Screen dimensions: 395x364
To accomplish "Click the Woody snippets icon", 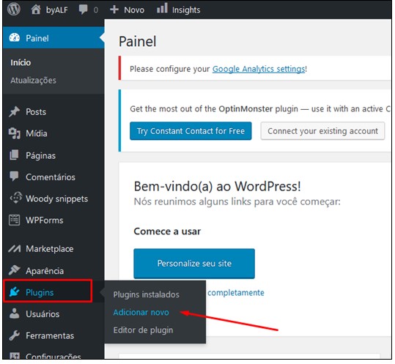I will [16, 198].
